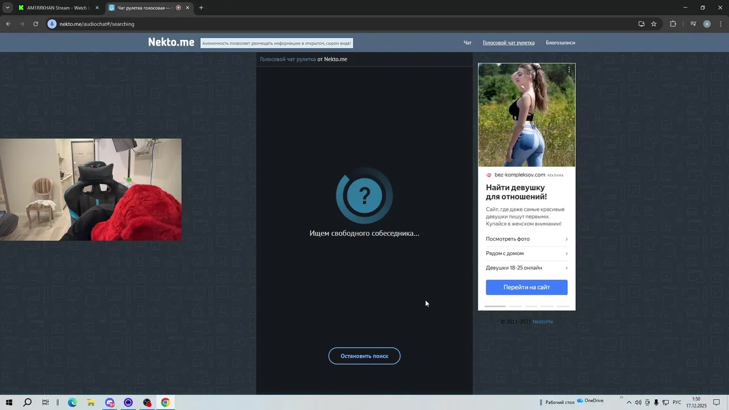Launch Microsoft Edge from taskbar
Image resolution: width=729 pixels, height=410 pixels.
click(72, 403)
